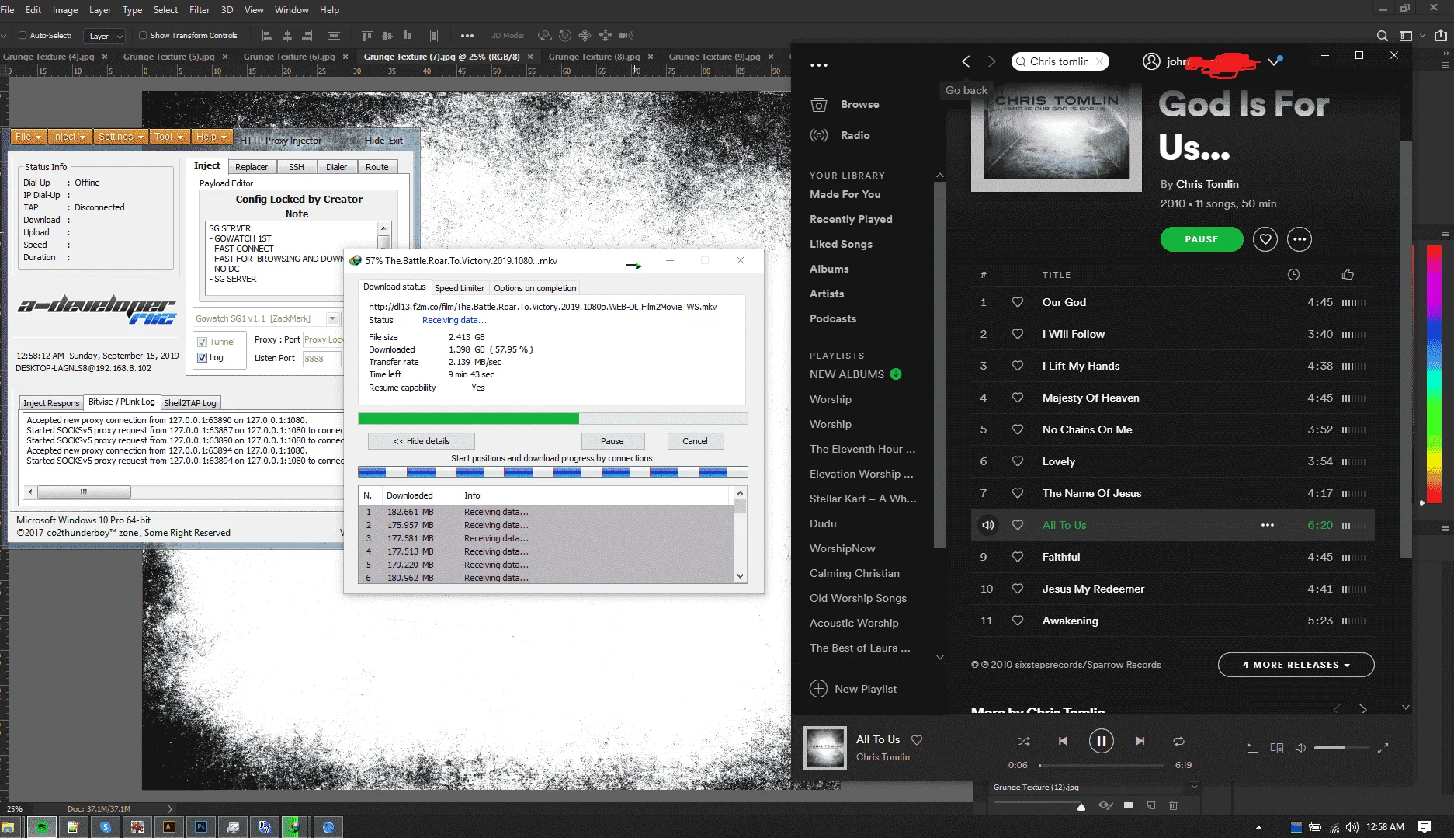Hide details in the download dialog
The width and height of the screenshot is (1454, 838).
pyautogui.click(x=422, y=441)
